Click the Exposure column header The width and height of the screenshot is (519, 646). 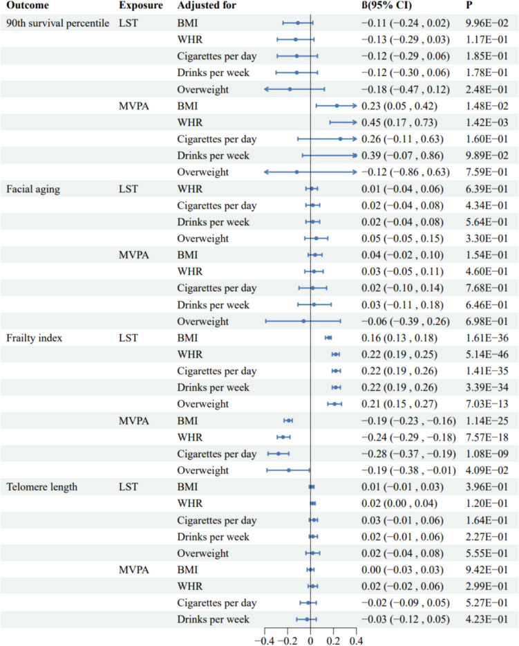[x=141, y=6]
